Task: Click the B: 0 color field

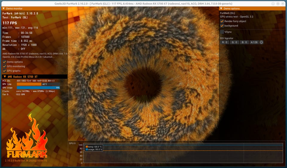Action: click(x=244, y=42)
